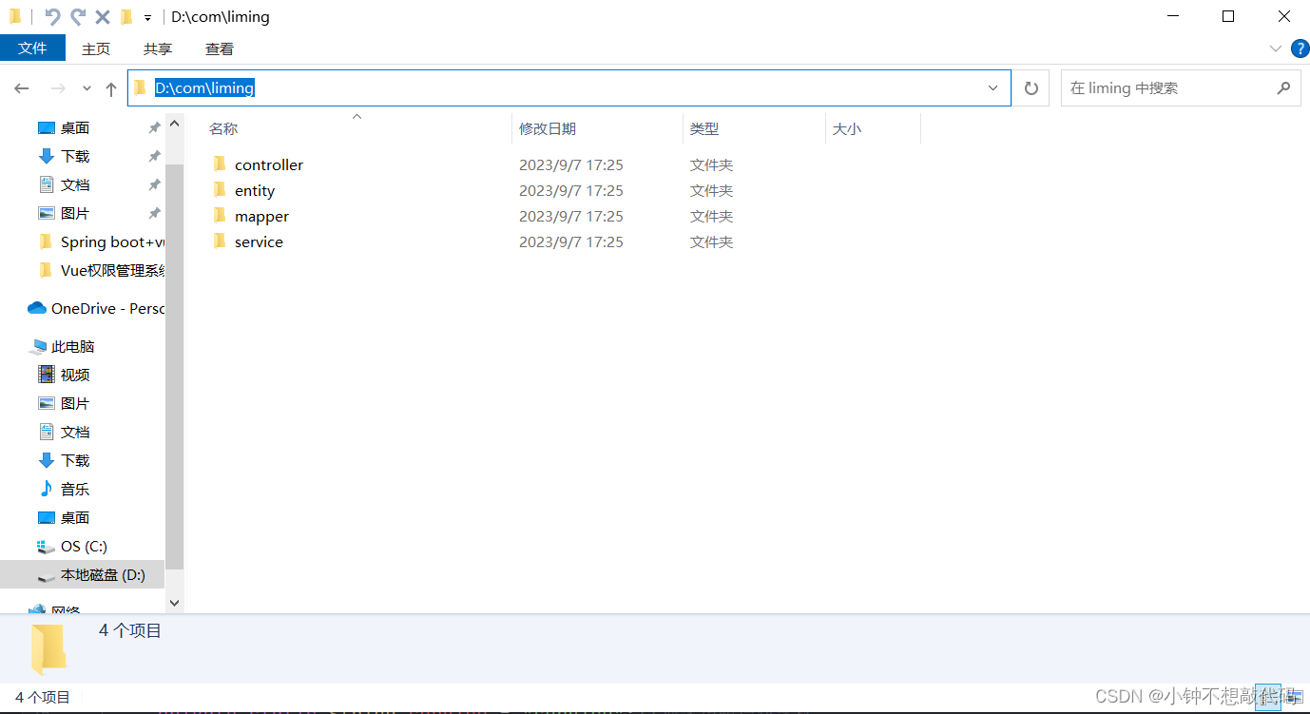This screenshot has height=714, width=1310.
Task: Sort by the 修改日期 column header
Action: click(x=548, y=128)
